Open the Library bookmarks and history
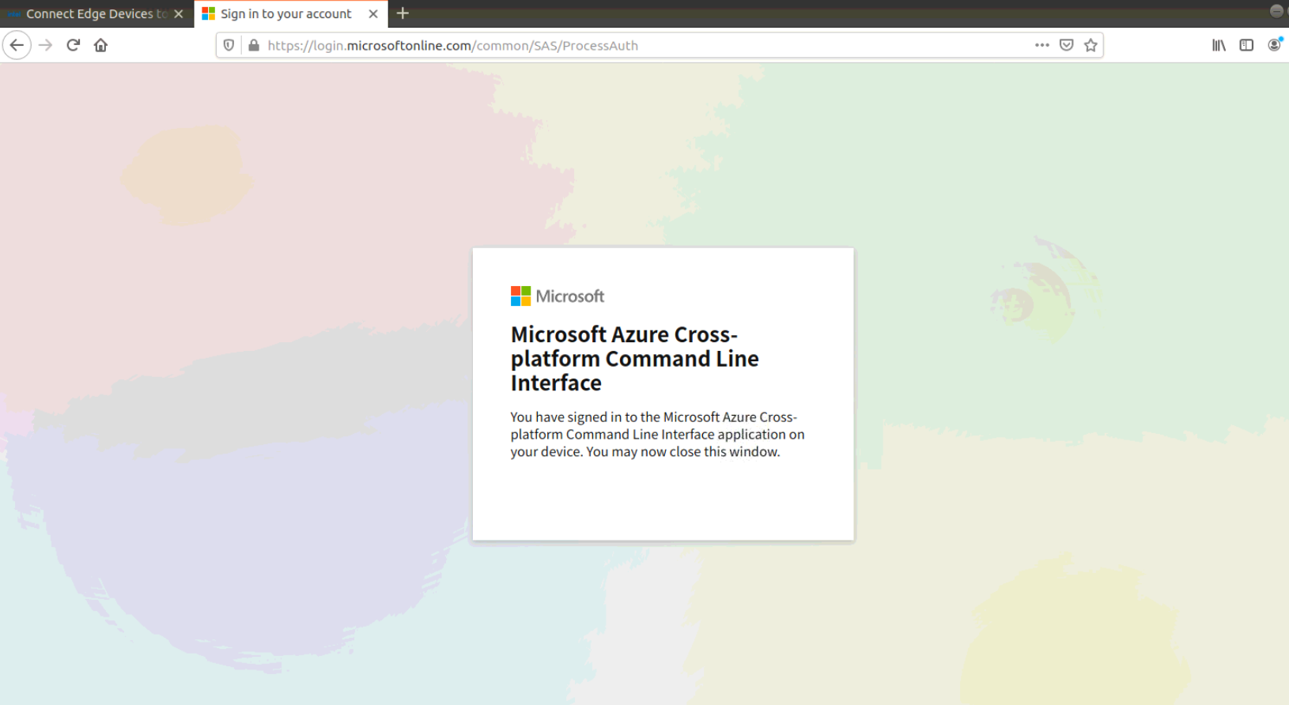Screen dimensions: 1289x705 [1219, 45]
